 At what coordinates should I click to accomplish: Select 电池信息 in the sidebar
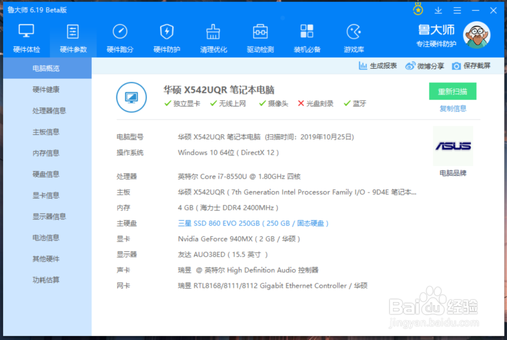click(x=47, y=238)
